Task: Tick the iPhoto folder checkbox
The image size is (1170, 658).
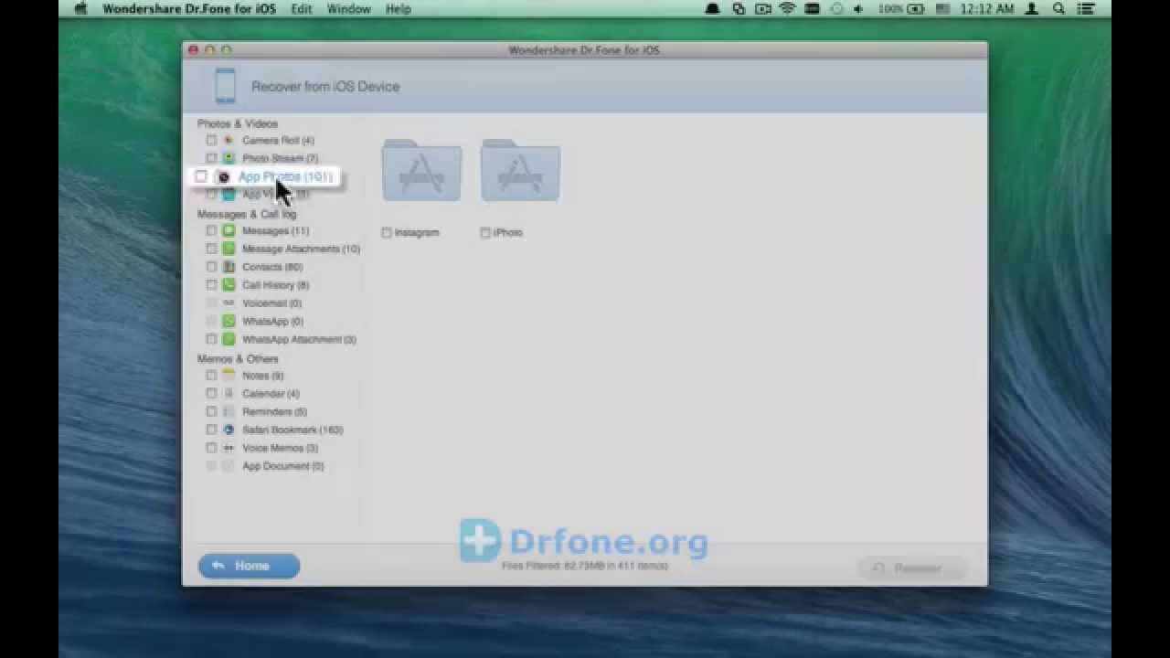Action: click(x=485, y=233)
